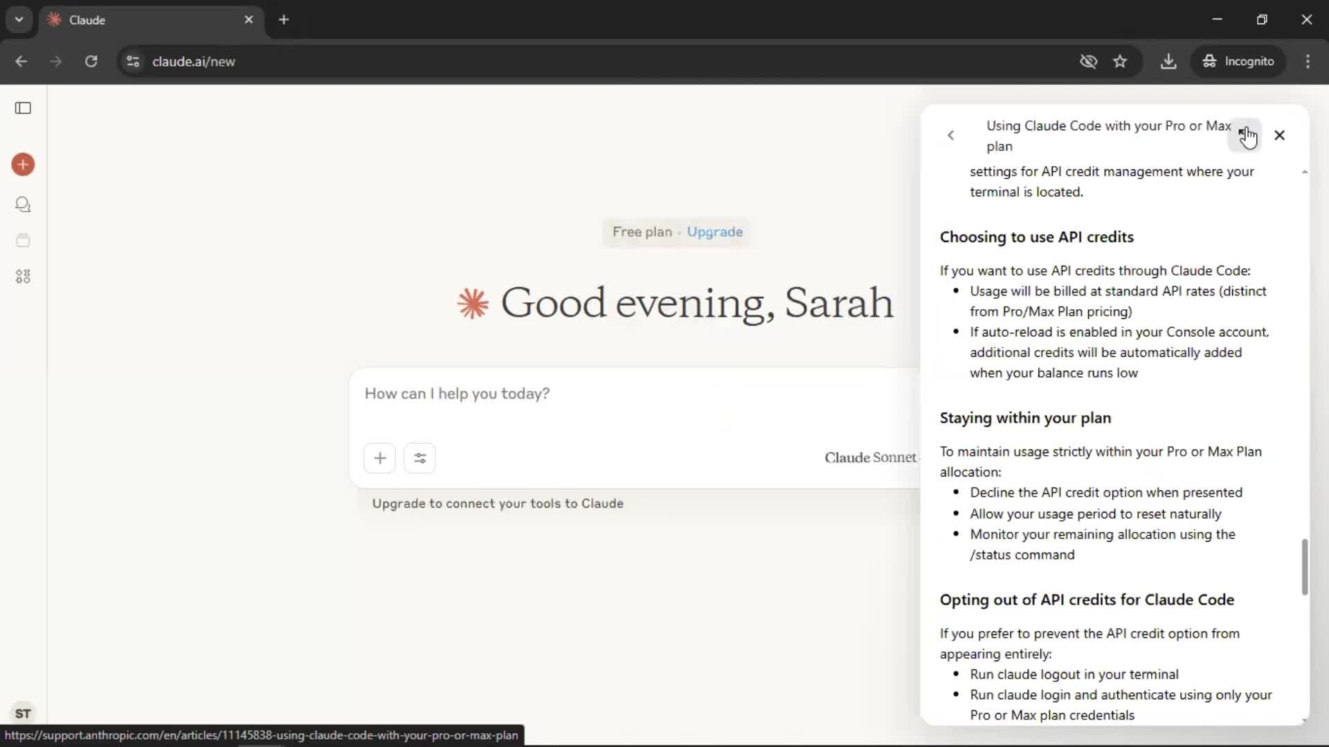Screen dimensions: 1329x747
Task: Open the Artifacts grid icon in the sidebar
Action: 23,277
